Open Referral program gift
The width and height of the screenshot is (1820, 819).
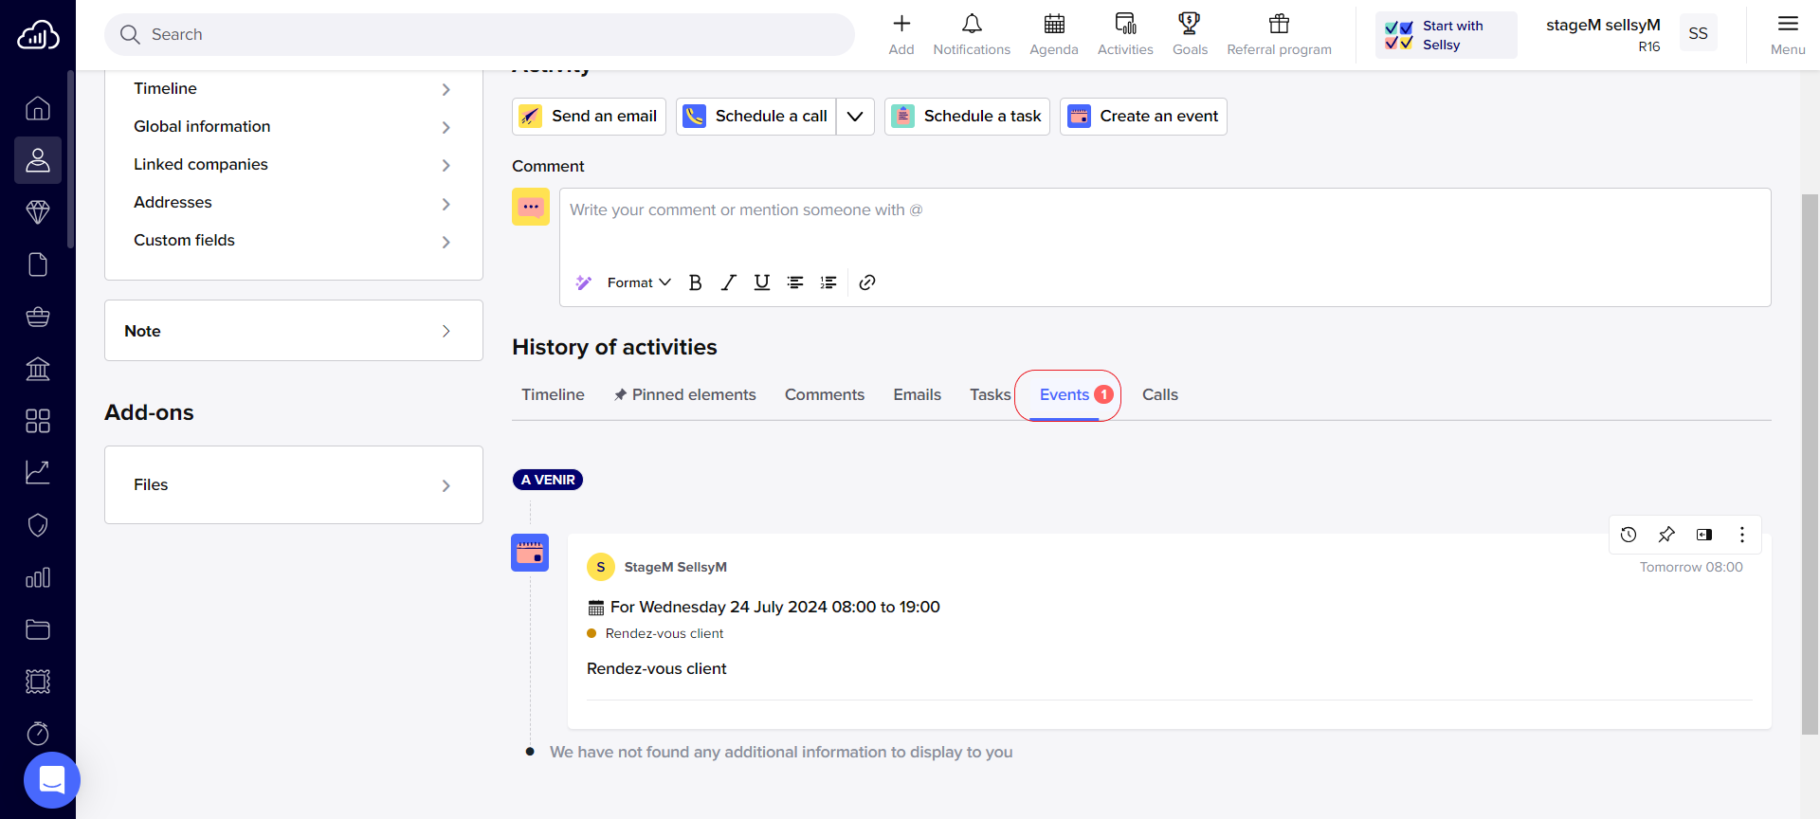pyautogui.click(x=1279, y=34)
